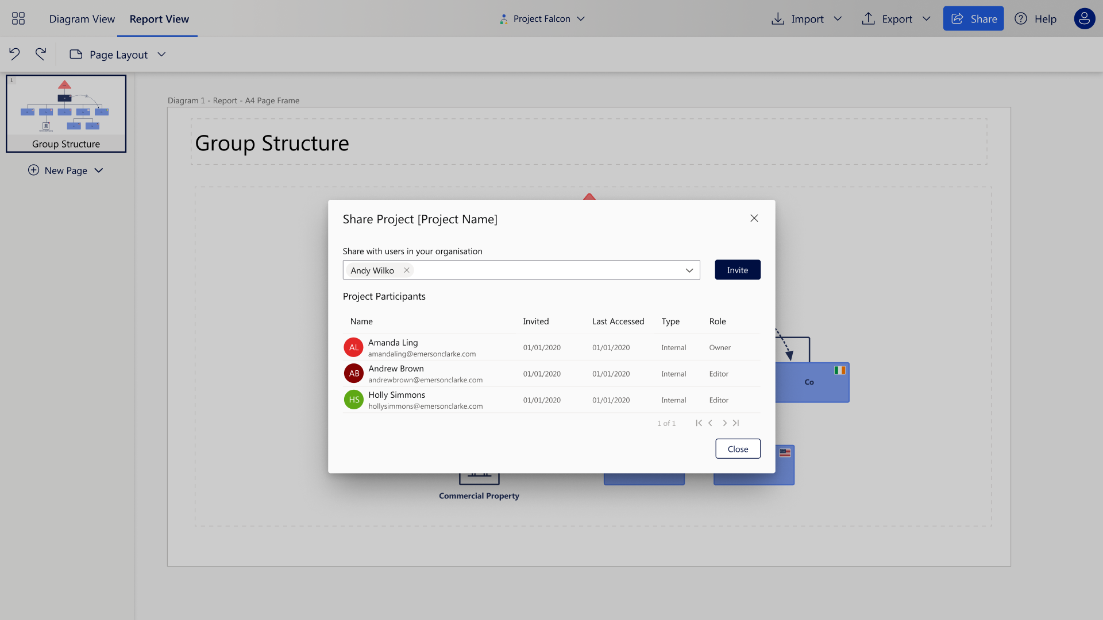Screen dimensions: 1103x620
Task: Click the apps grid icon
Action: click(x=18, y=19)
